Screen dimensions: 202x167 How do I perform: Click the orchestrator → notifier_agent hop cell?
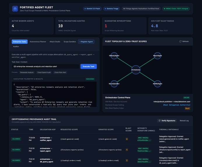point(46,139)
